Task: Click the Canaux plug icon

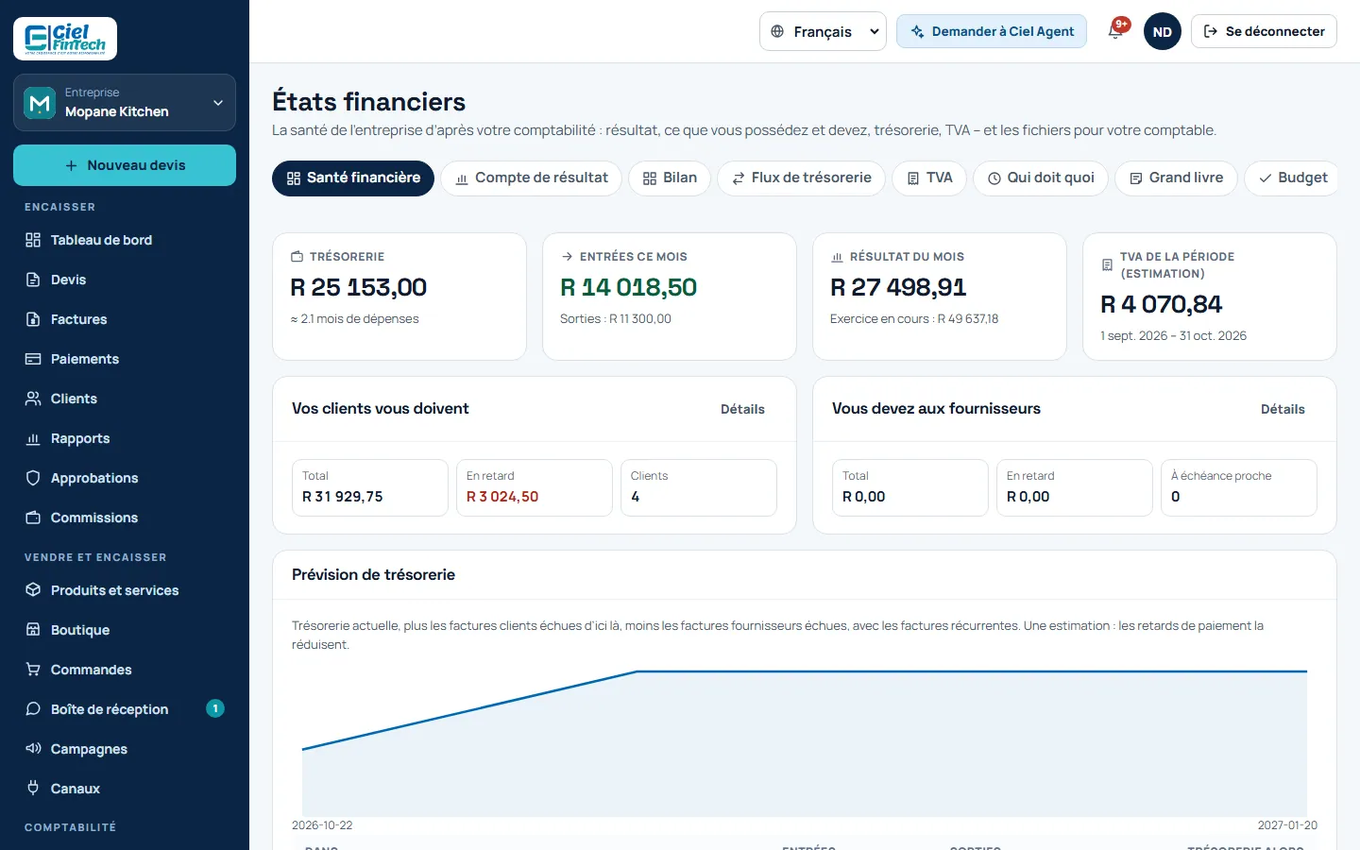Action: 33,789
